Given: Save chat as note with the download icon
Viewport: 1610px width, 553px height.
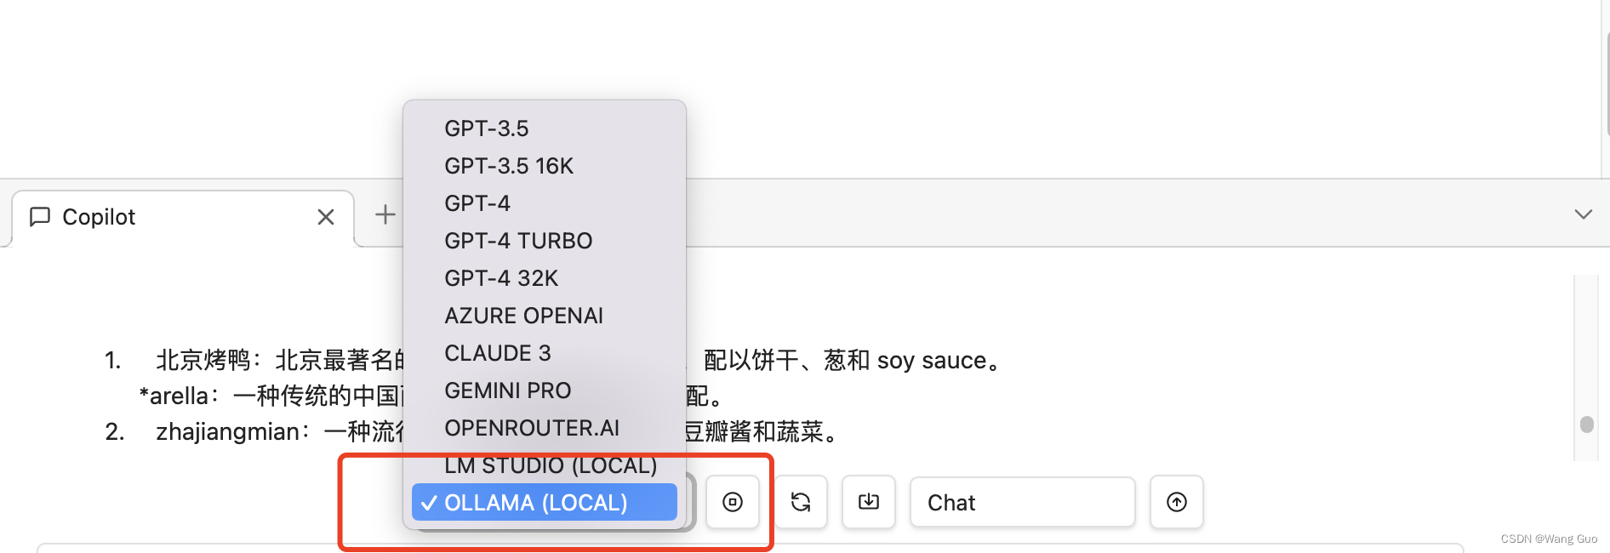Looking at the screenshot, I should tap(869, 502).
